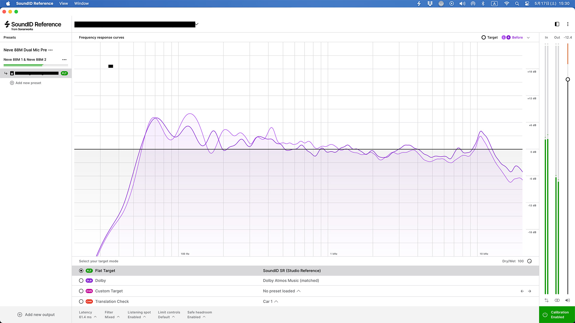
Task: Click the purple L channel badge
Action: coord(504,37)
